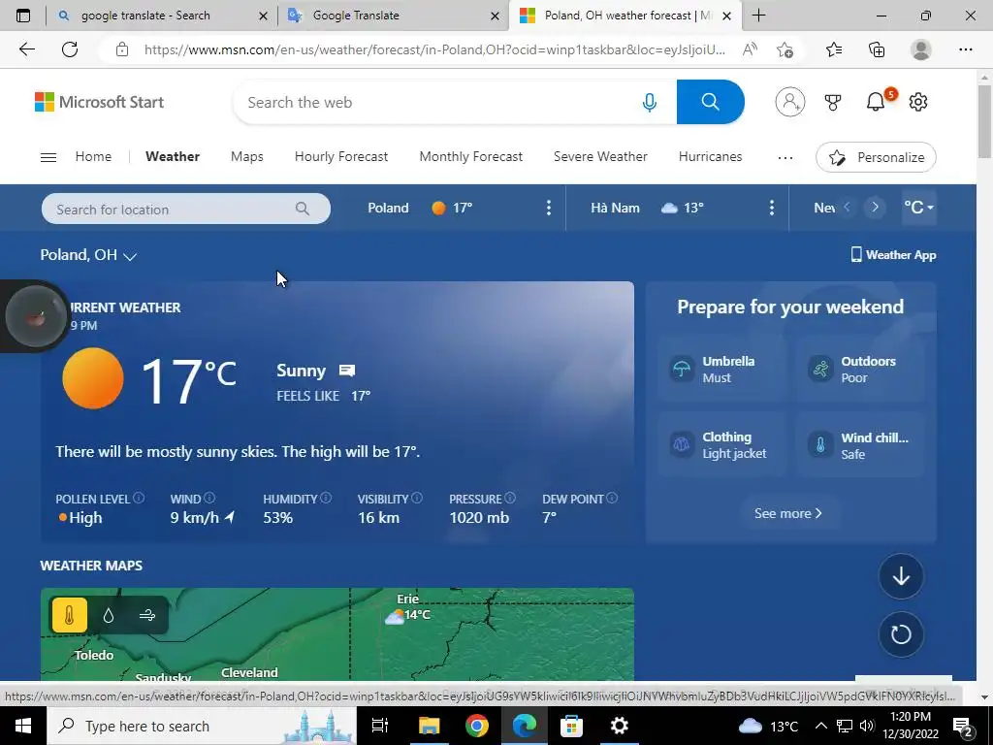Open the Outdoors Poor card

(x=860, y=369)
